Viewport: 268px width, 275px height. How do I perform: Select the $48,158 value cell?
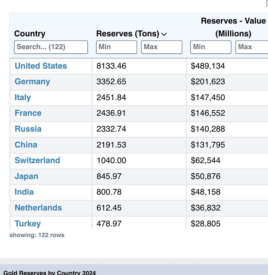[227, 192]
